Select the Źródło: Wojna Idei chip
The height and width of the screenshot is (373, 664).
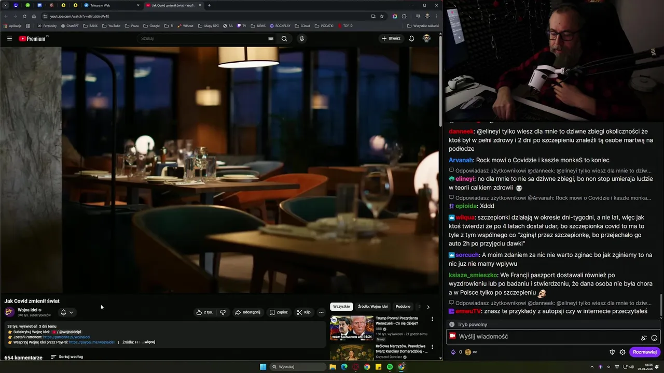pyautogui.click(x=372, y=307)
